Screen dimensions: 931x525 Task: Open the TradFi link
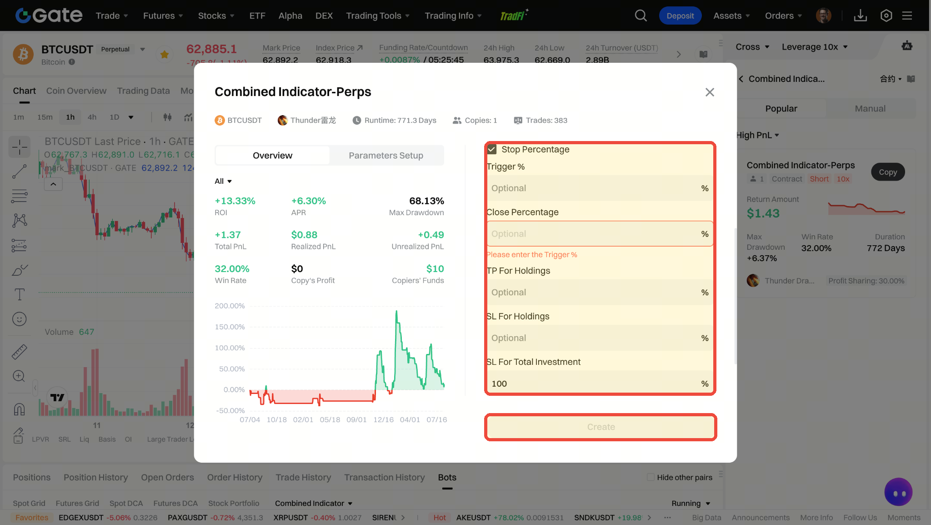(514, 15)
